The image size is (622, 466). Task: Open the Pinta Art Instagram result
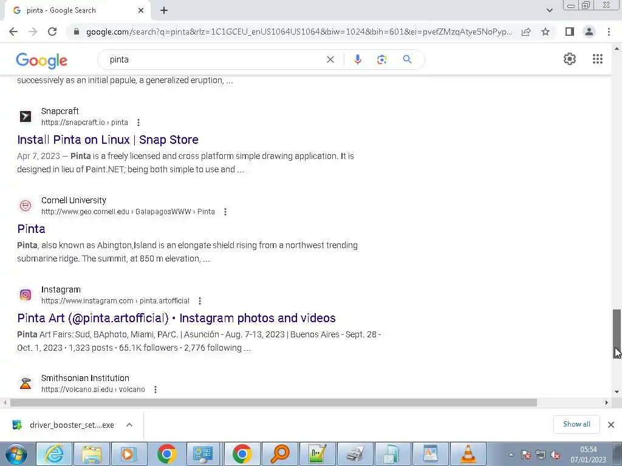(x=177, y=318)
